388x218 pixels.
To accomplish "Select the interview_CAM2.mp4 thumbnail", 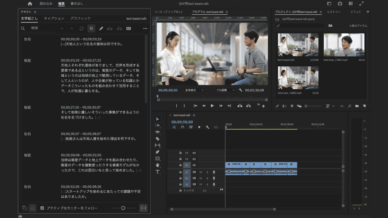I will 298,78.
